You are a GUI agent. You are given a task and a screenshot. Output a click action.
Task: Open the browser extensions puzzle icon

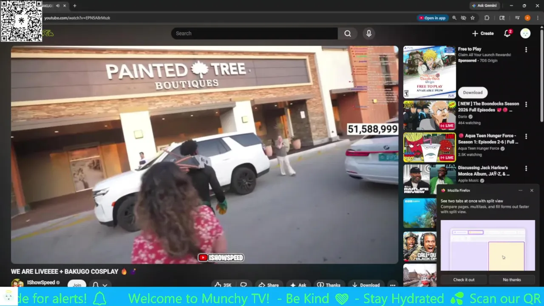tap(487, 18)
